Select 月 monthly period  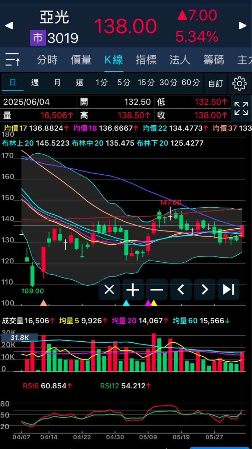click(x=57, y=83)
